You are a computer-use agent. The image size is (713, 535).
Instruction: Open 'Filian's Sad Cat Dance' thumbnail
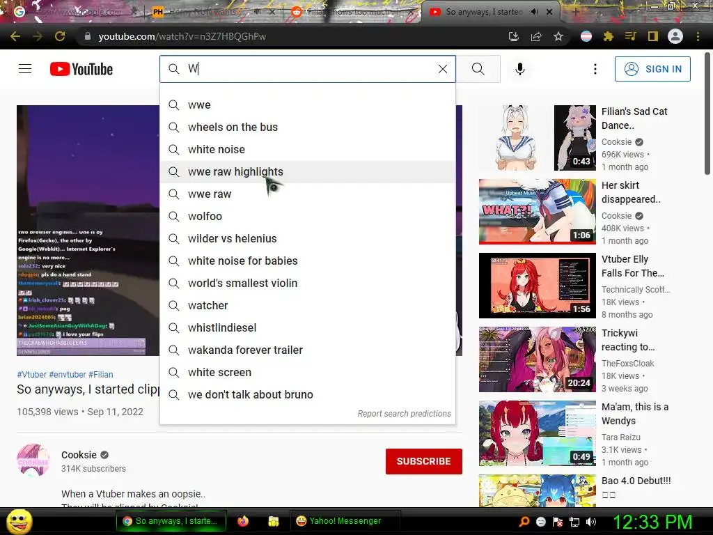click(x=537, y=138)
